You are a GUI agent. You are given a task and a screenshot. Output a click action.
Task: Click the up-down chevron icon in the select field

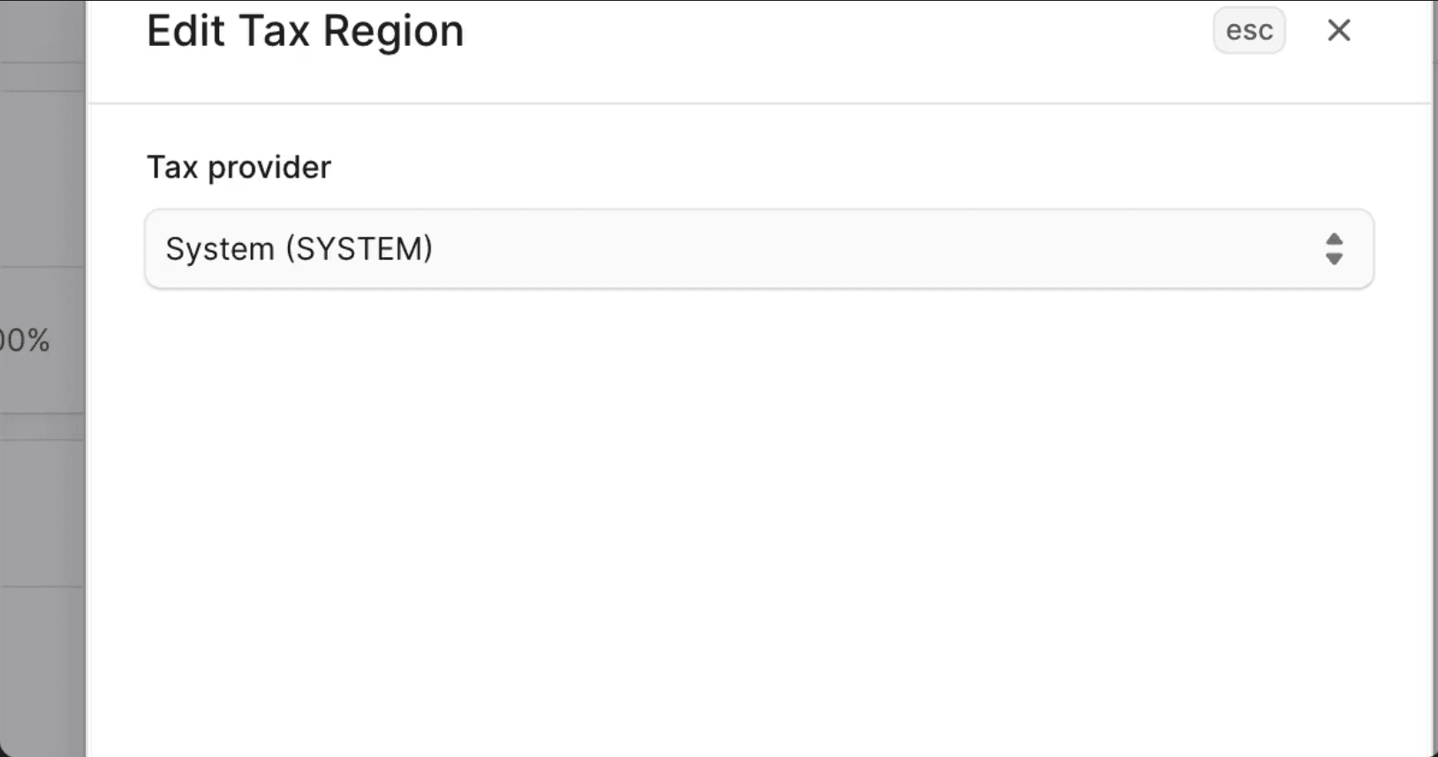coord(1334,249)
